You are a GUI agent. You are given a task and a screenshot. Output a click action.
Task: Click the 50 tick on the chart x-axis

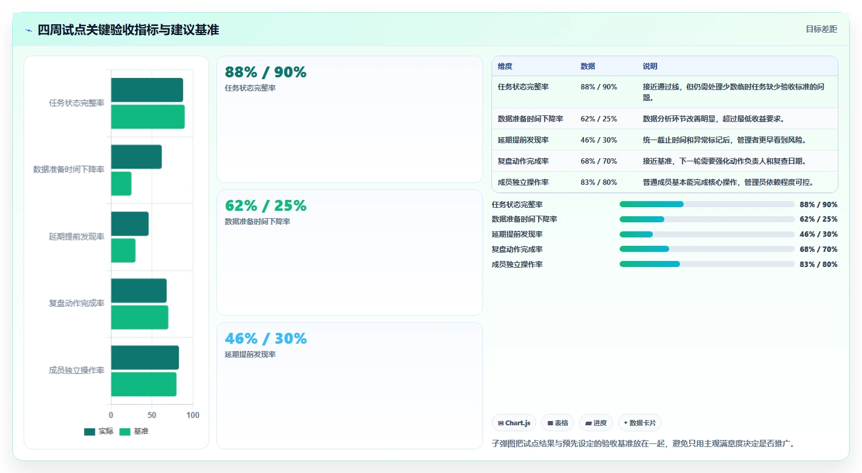[x=152, y=416]
